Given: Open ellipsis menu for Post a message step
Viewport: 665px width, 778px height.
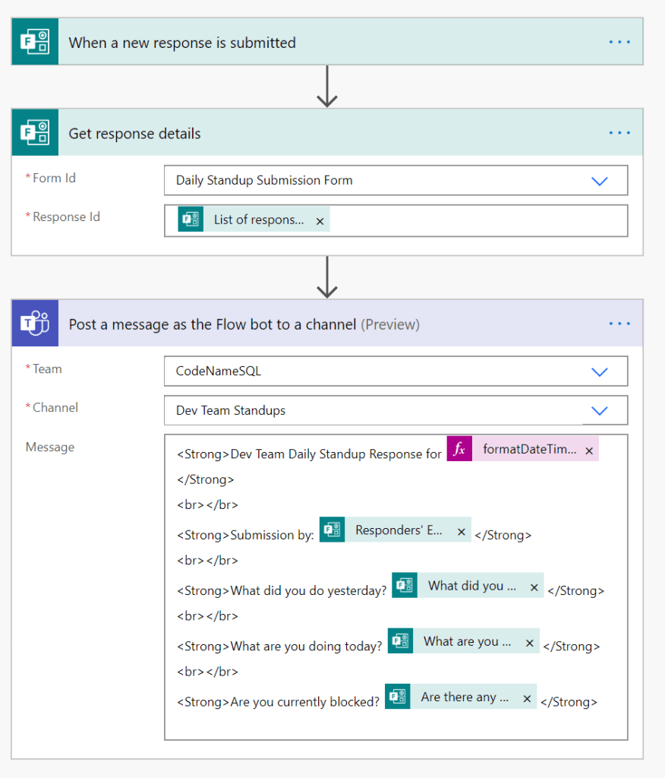Looking at the screenshot, I should point(619,324).
